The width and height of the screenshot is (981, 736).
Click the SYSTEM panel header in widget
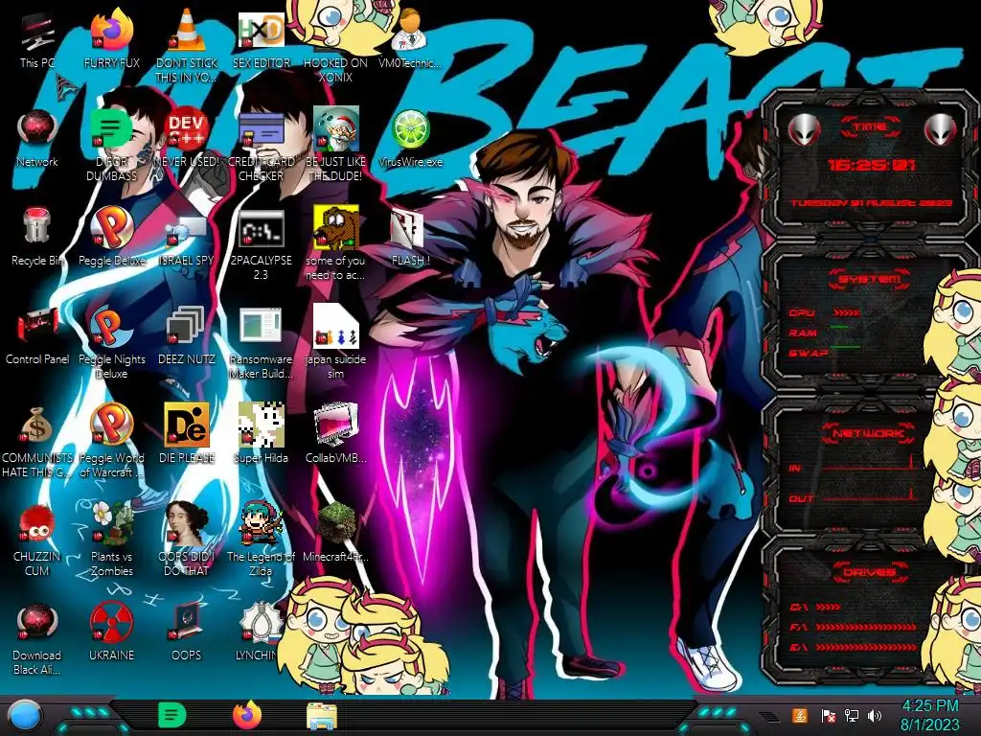click(x=869, y=279)
